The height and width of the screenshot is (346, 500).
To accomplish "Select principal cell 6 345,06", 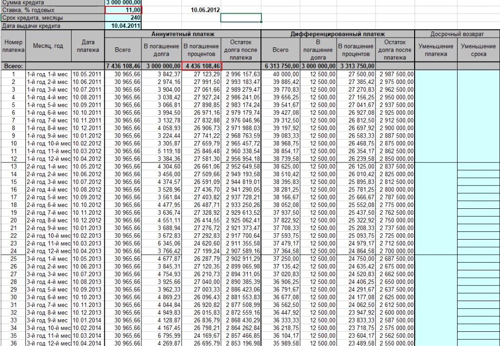I will (x=161, y=244).
